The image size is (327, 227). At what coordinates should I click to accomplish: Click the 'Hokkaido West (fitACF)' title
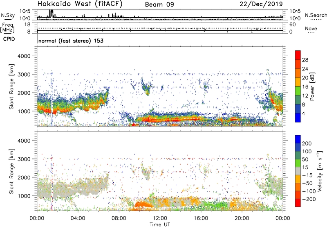(x=80, y=4)
